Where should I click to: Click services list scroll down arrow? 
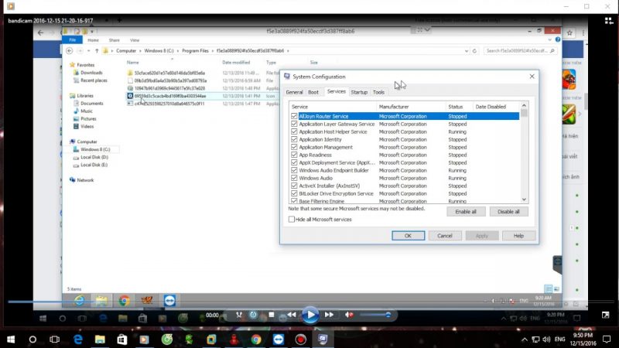tap(524, 200)
